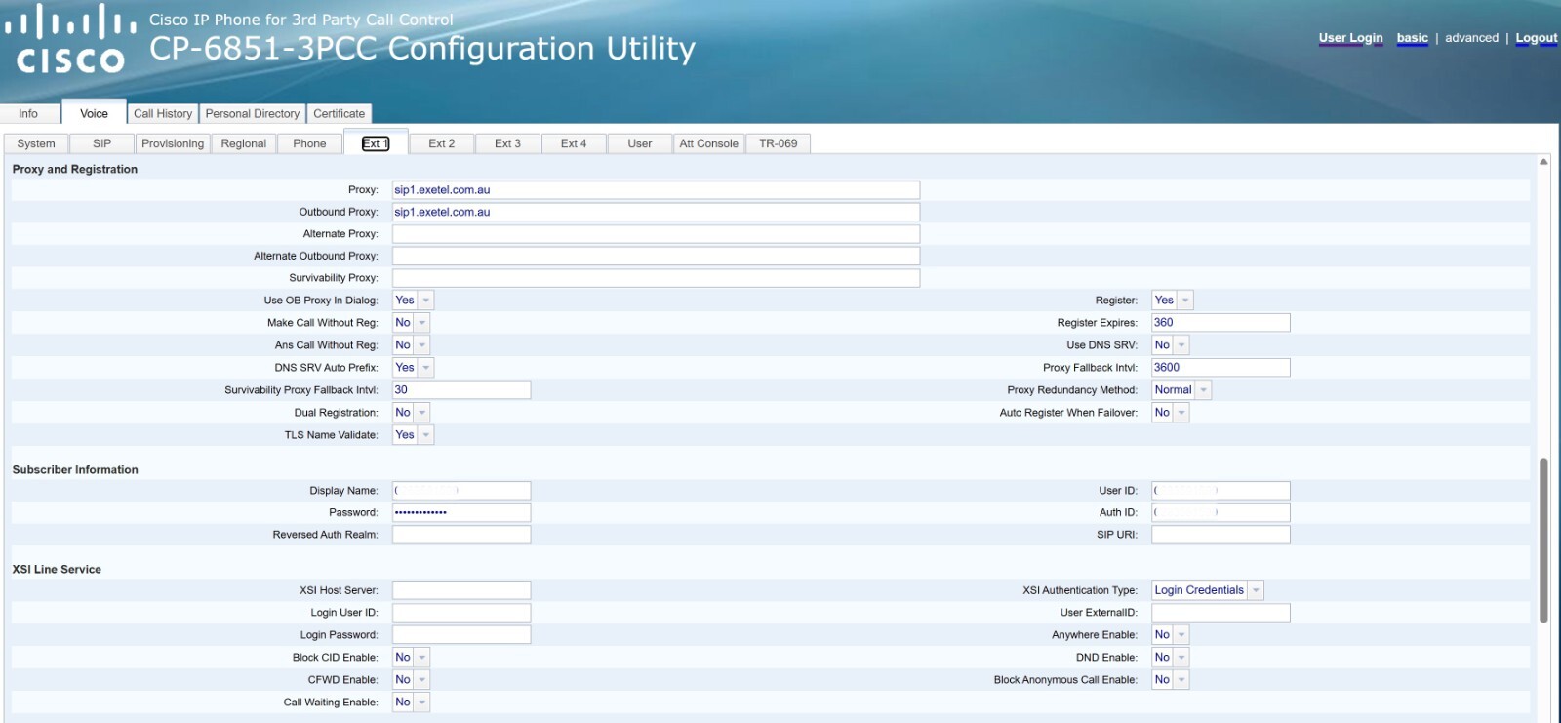
Task: Click the Reversed Auth Realm field
Action: (461, 535)
